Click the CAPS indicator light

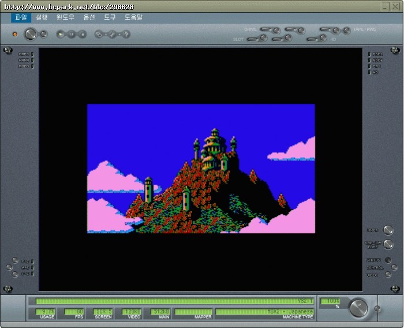32,54
